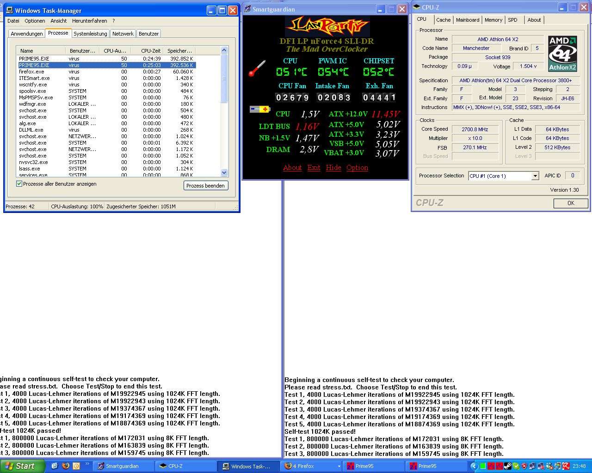Click the taskbar clock showing 23:48
Viewport: 592px width, 473px height.
tap(579, 466)
